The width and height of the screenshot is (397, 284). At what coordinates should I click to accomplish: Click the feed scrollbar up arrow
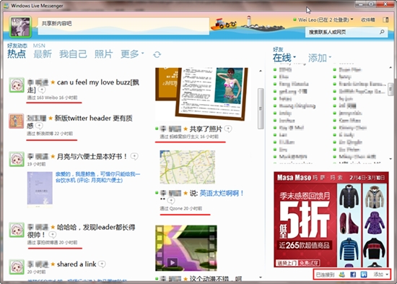tap(261, 71)
